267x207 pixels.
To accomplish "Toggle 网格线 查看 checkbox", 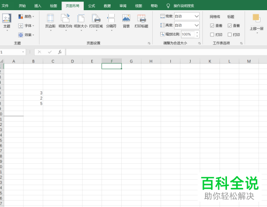I will tap(212, 26).
